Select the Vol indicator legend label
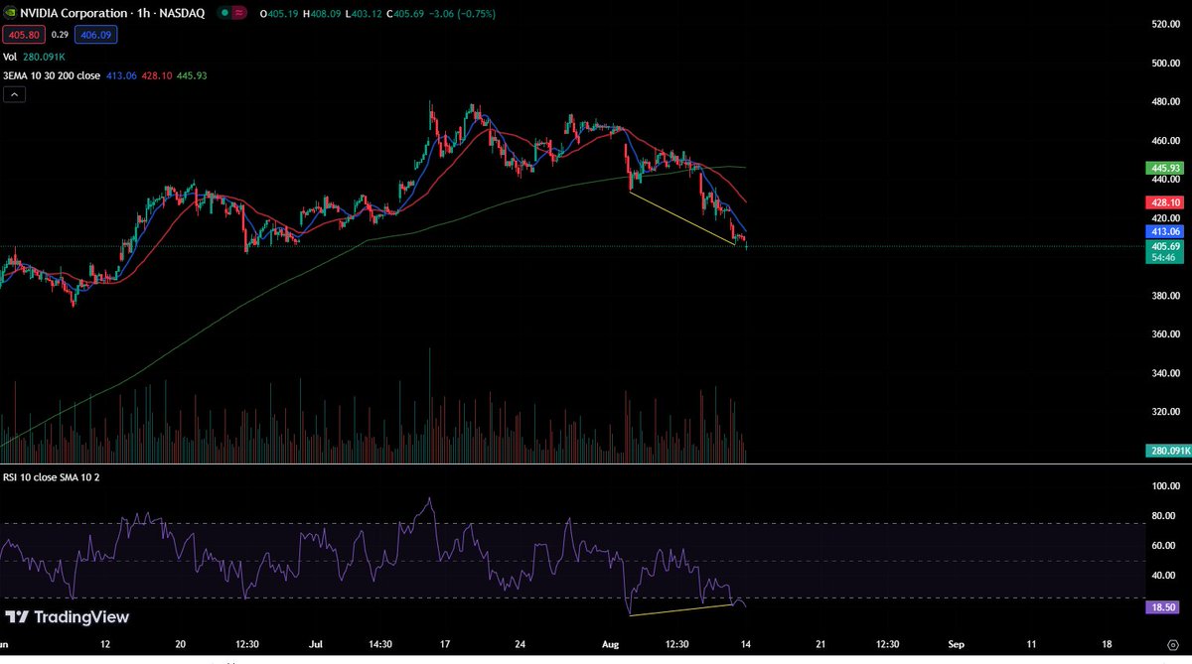This screenshot has width=1192, height=664. (x=11, y=57)
